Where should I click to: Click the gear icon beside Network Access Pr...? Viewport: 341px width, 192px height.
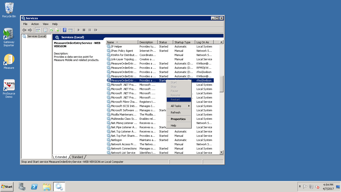point(108,144)
